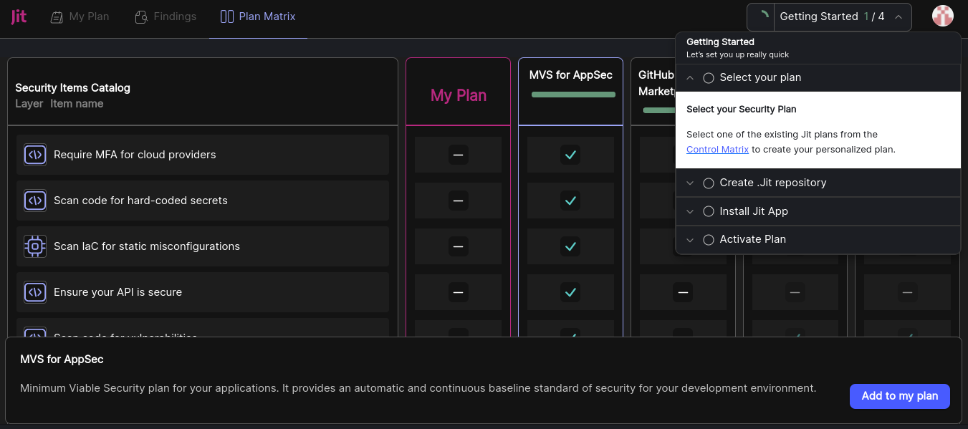Open the My Plan tab
This screenshot has height=429, width=968.
(80, 16)
